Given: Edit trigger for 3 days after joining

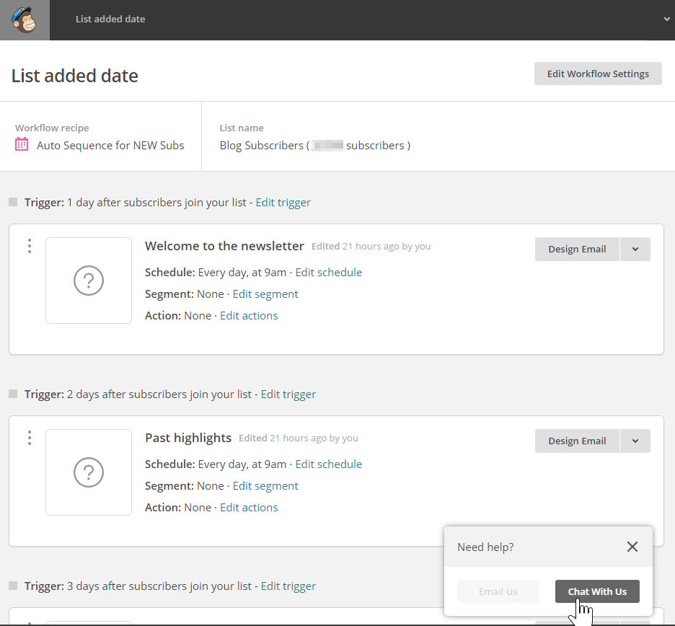Looking at the screenshot, I should click(288, 586).
